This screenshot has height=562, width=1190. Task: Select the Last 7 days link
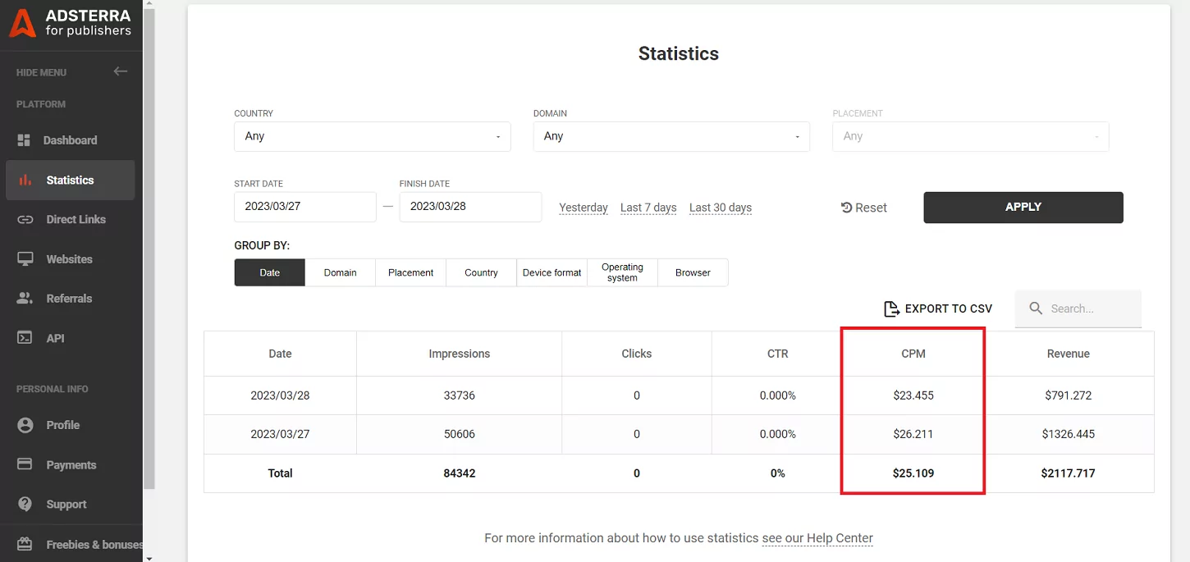648,208
